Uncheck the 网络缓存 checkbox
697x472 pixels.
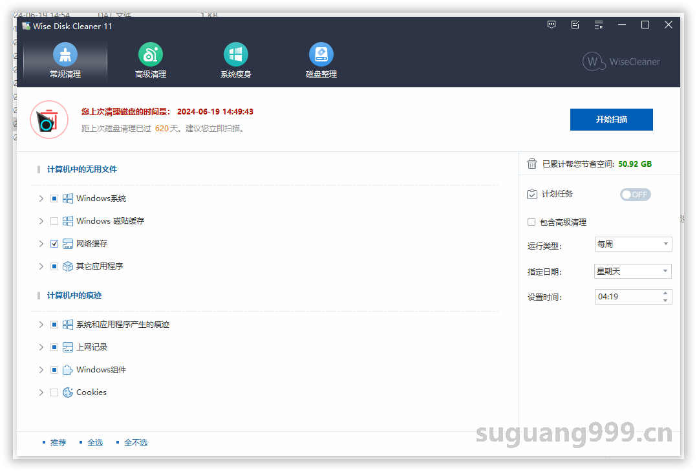(x=54, y=244)
